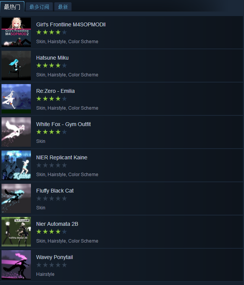Select the Wavey Ponytail thumbnail
Screen dimensions: 244x285
tap(16, 265)
